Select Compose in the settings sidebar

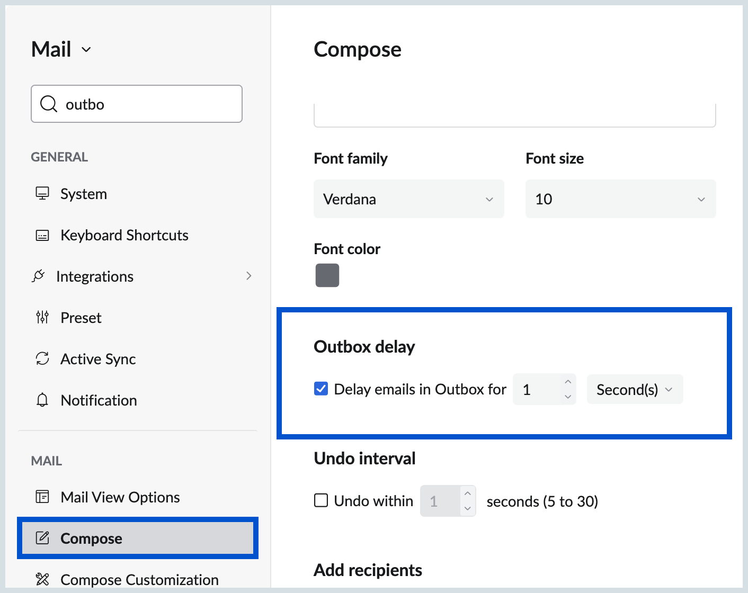[91, 538]
